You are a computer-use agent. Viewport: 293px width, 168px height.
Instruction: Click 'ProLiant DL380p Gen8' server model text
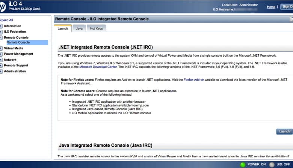click(24, 9)
